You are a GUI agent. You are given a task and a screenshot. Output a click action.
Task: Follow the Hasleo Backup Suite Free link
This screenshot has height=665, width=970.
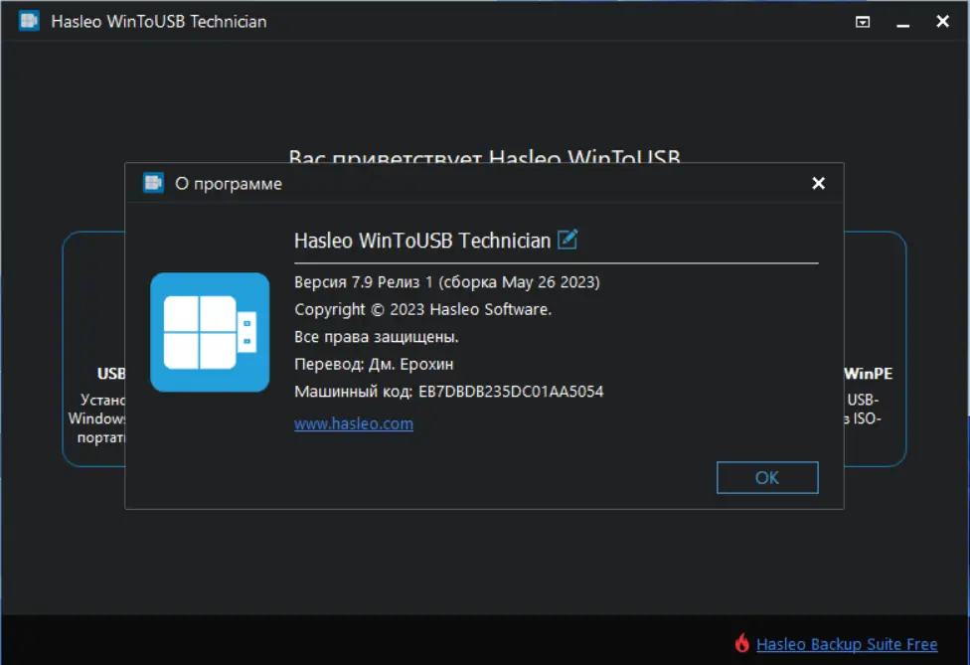[847, 644]
